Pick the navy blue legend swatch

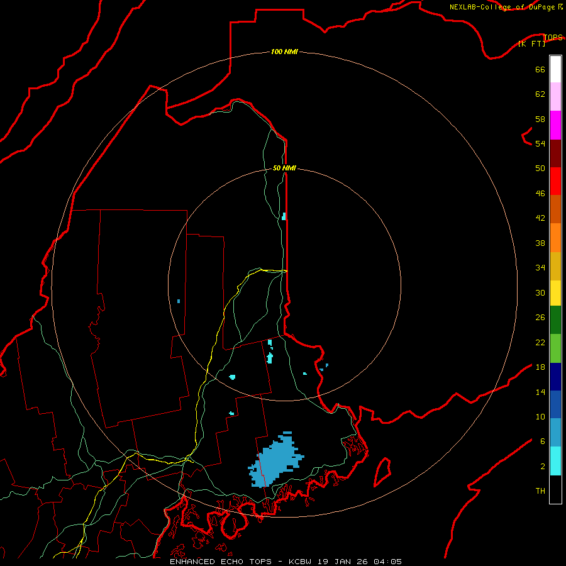[x=555, y=377]
